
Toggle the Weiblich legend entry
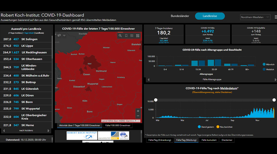click(268, 70)
